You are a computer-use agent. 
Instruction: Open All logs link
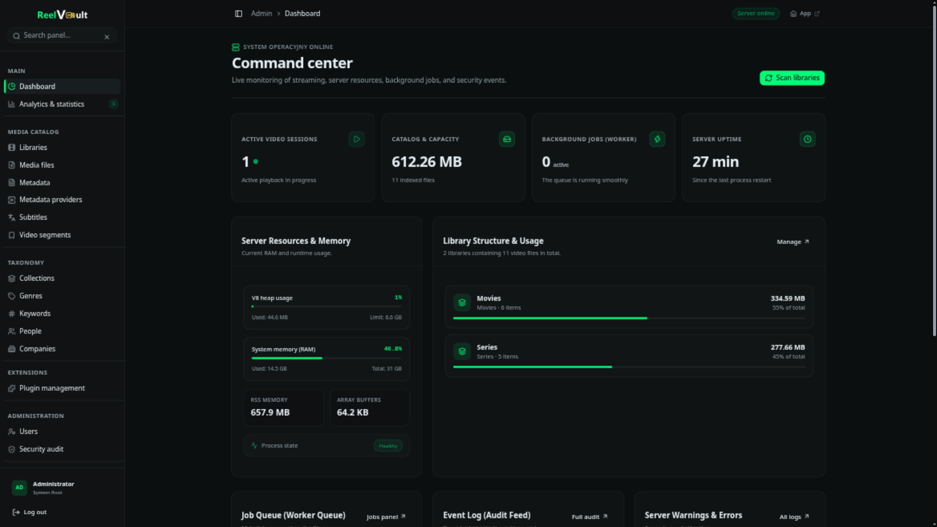point(794,517)
